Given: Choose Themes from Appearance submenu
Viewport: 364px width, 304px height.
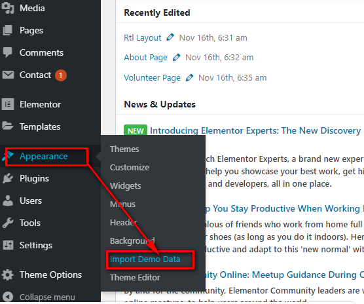Looking at the screenshot, I should pyautogui.click(x=124, y=149).
